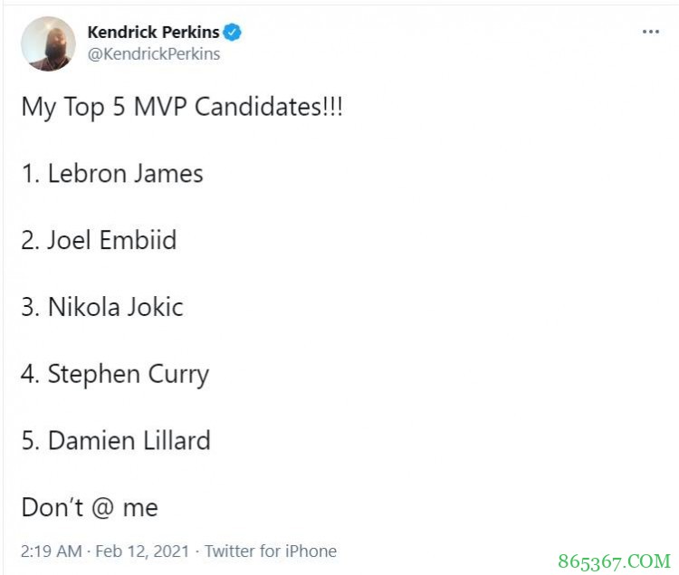Click the blue verified badge
Viewport: 679px width, 575px height.
pos(233,33)
